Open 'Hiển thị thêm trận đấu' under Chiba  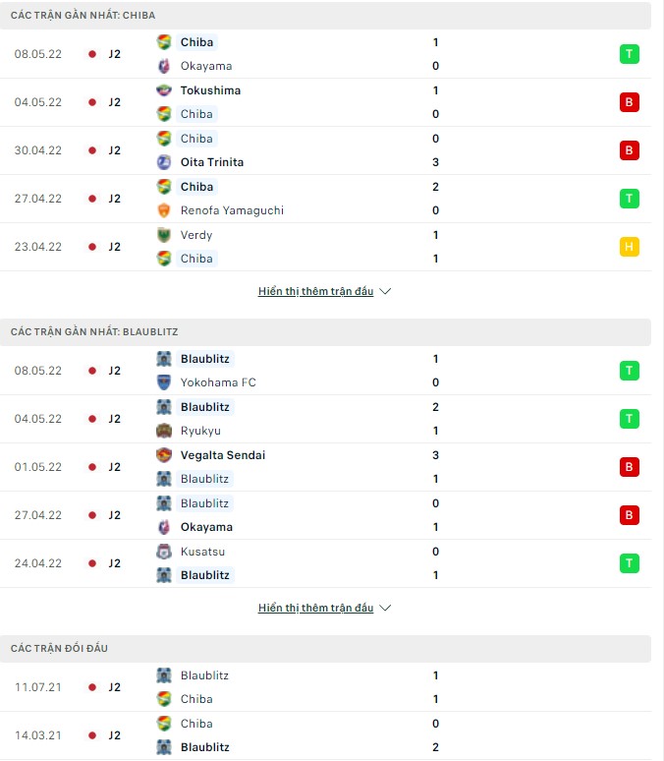(315, 292)
